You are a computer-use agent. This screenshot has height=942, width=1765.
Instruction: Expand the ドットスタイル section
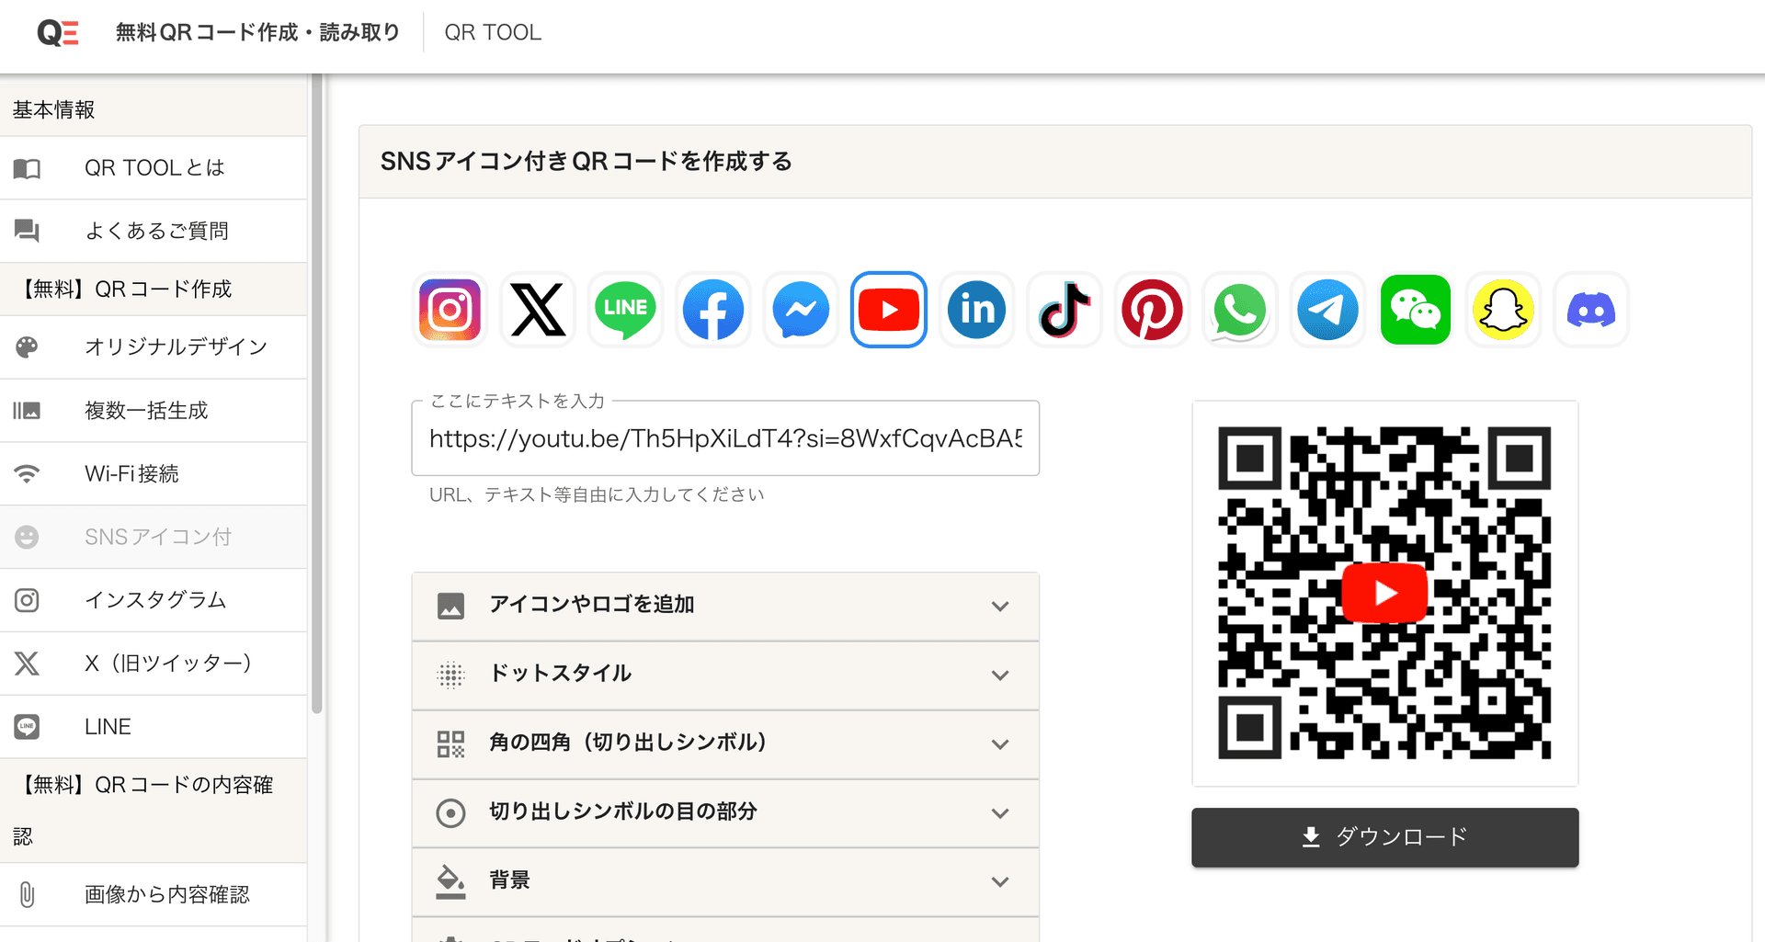pos(725,675)
